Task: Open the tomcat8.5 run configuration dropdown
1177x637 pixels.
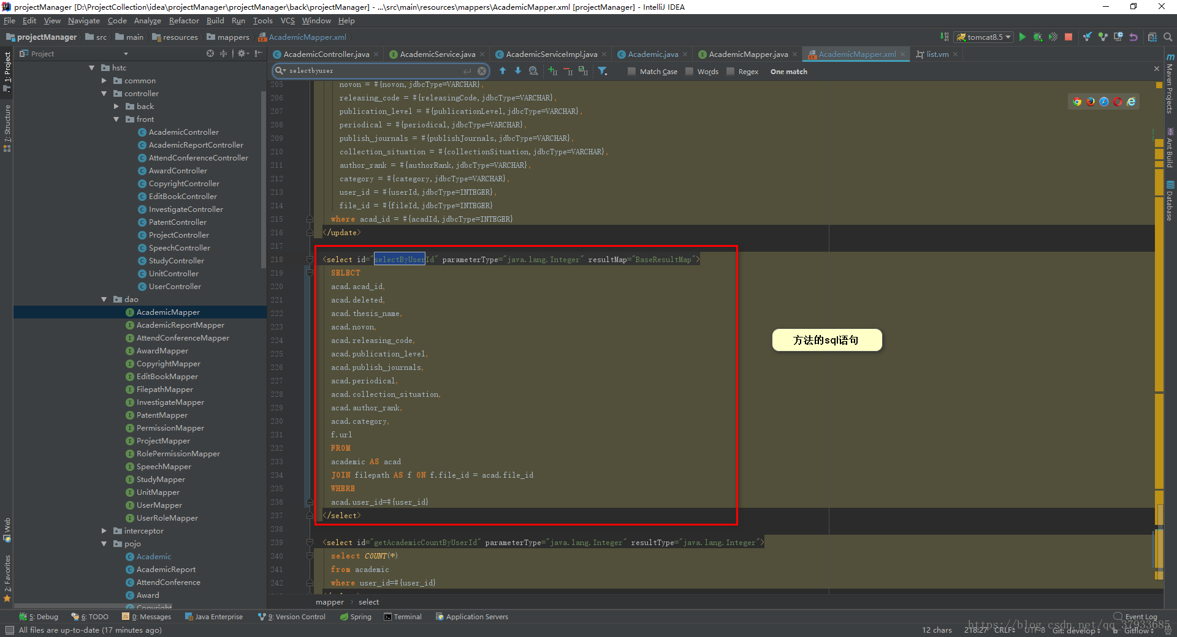Action: click(x=985, y=37)
